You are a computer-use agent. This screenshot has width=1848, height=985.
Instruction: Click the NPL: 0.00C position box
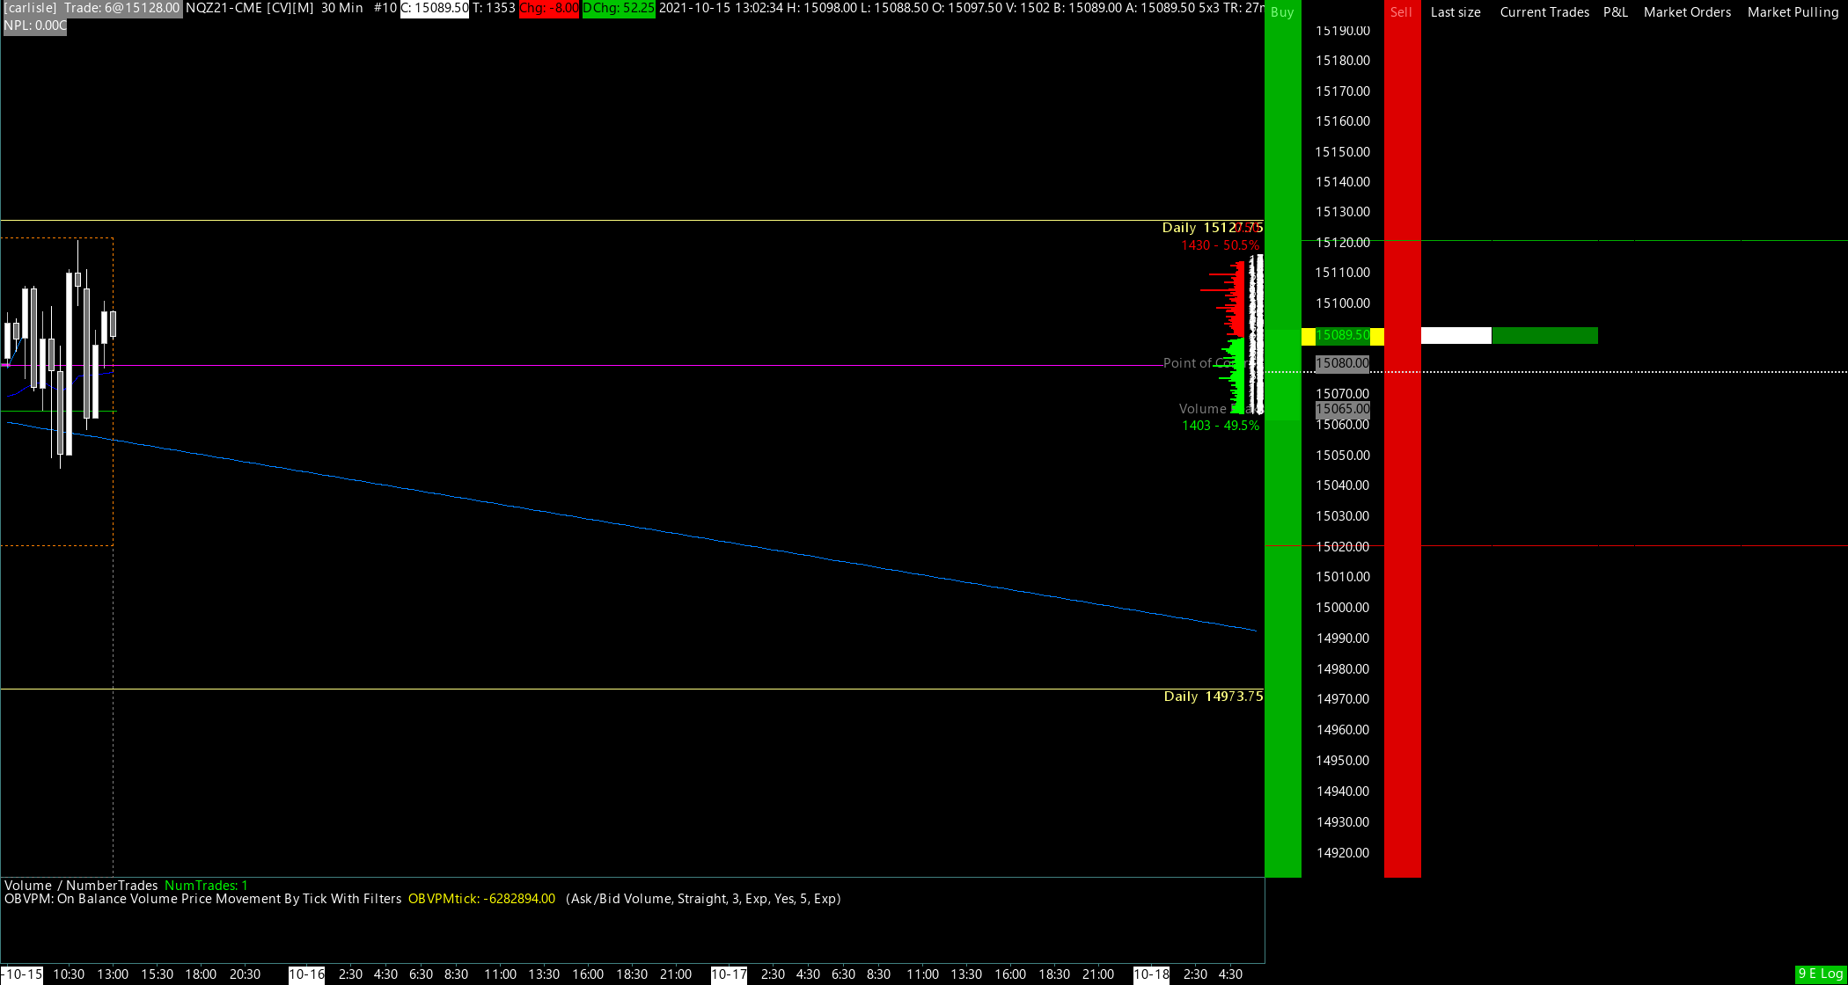35,26
